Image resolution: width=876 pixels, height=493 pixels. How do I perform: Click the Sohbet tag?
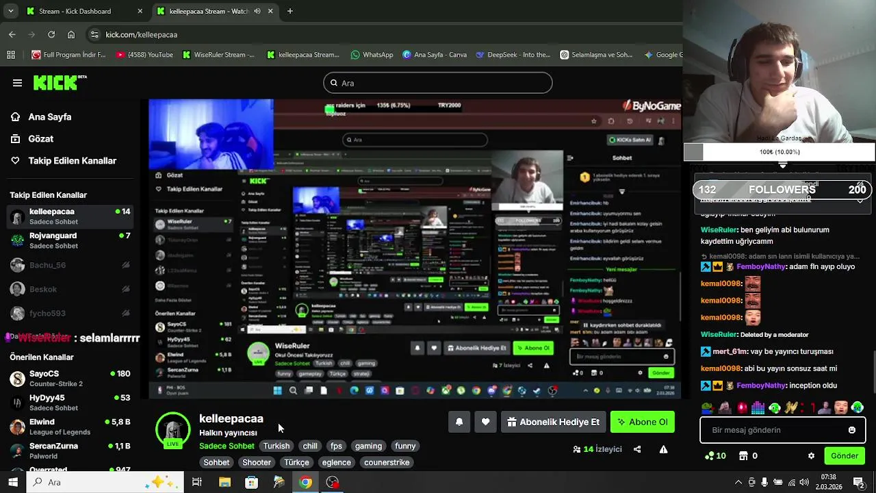tap(216, 462)
